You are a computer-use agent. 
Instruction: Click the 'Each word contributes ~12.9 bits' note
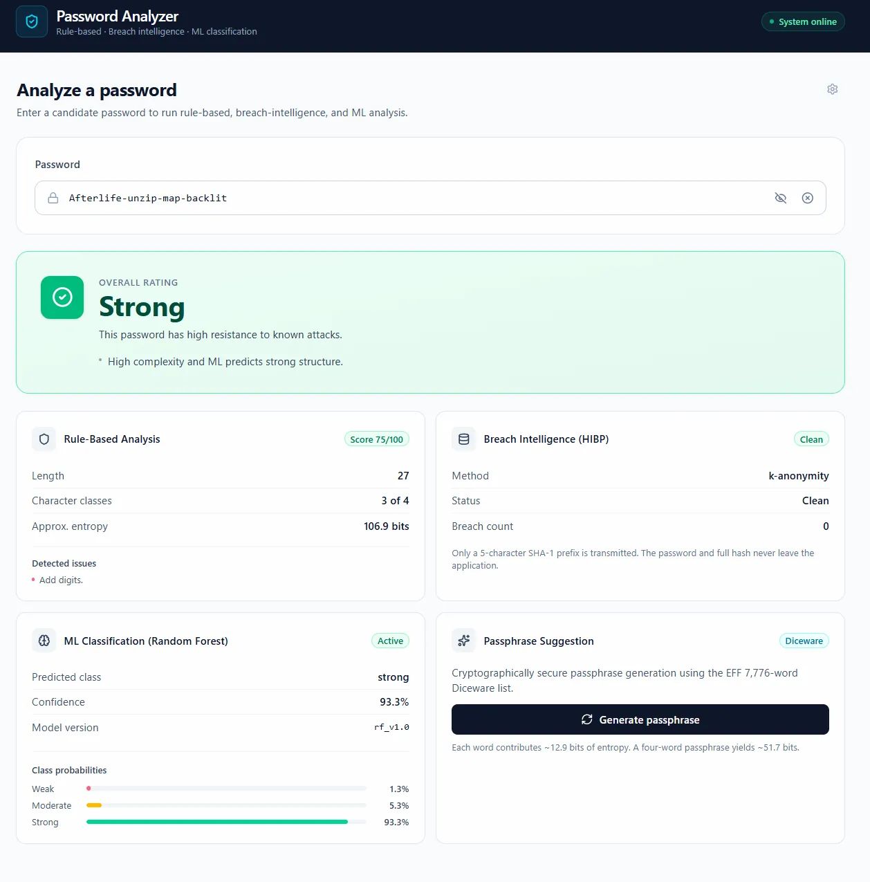tap(625, 748)
